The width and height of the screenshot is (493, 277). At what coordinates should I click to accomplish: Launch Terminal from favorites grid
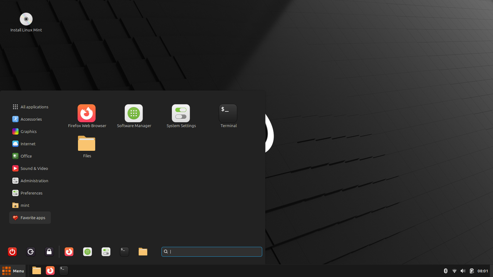pos(228,116)
